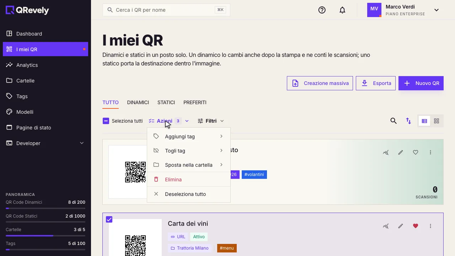Click Esporta button

click(376, 83)
